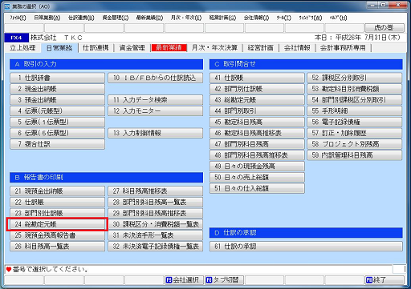Open 53 勘定科目別消費税額

(355, 89)
